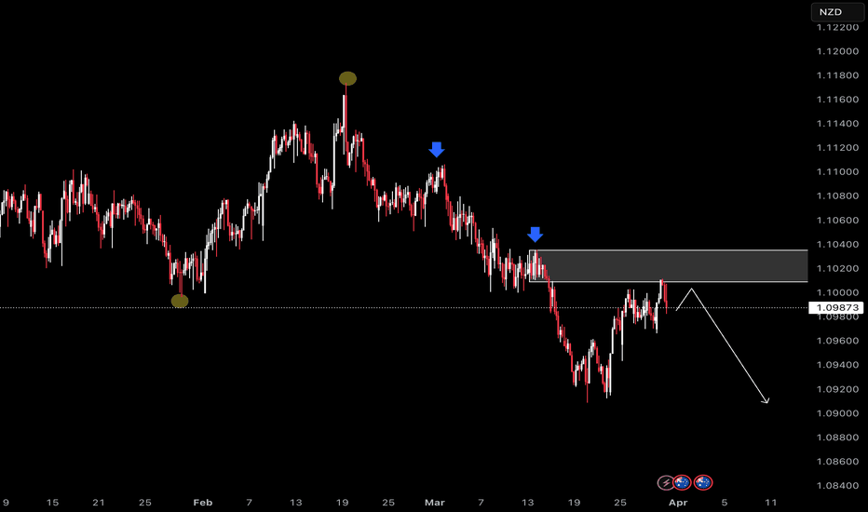Open the NZD currency selector
The width and height of the screenshot is (868, 512).
coord(836,12)
